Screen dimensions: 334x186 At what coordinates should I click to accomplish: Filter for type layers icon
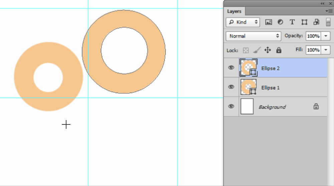tap(292, 22)
